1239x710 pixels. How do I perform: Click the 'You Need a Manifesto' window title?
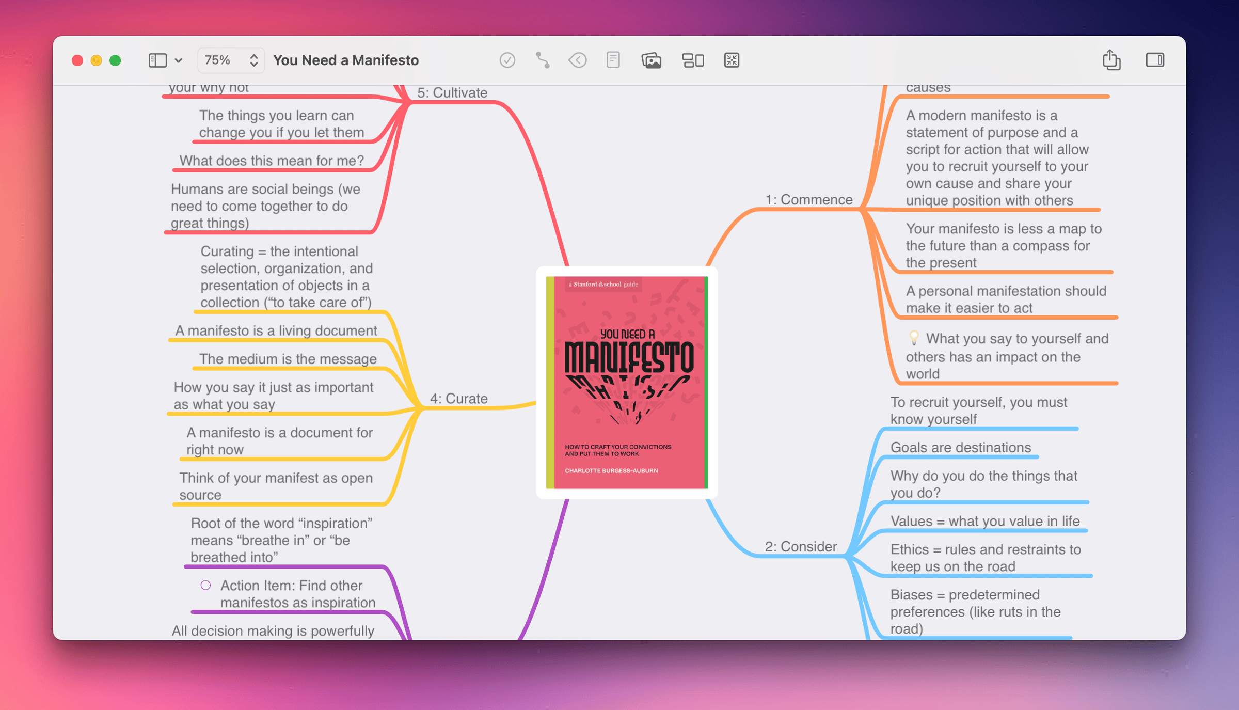click(x=346, y=60)
